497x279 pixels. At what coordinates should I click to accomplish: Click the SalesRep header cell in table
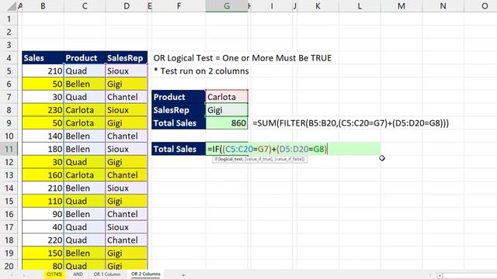[126, 58]
